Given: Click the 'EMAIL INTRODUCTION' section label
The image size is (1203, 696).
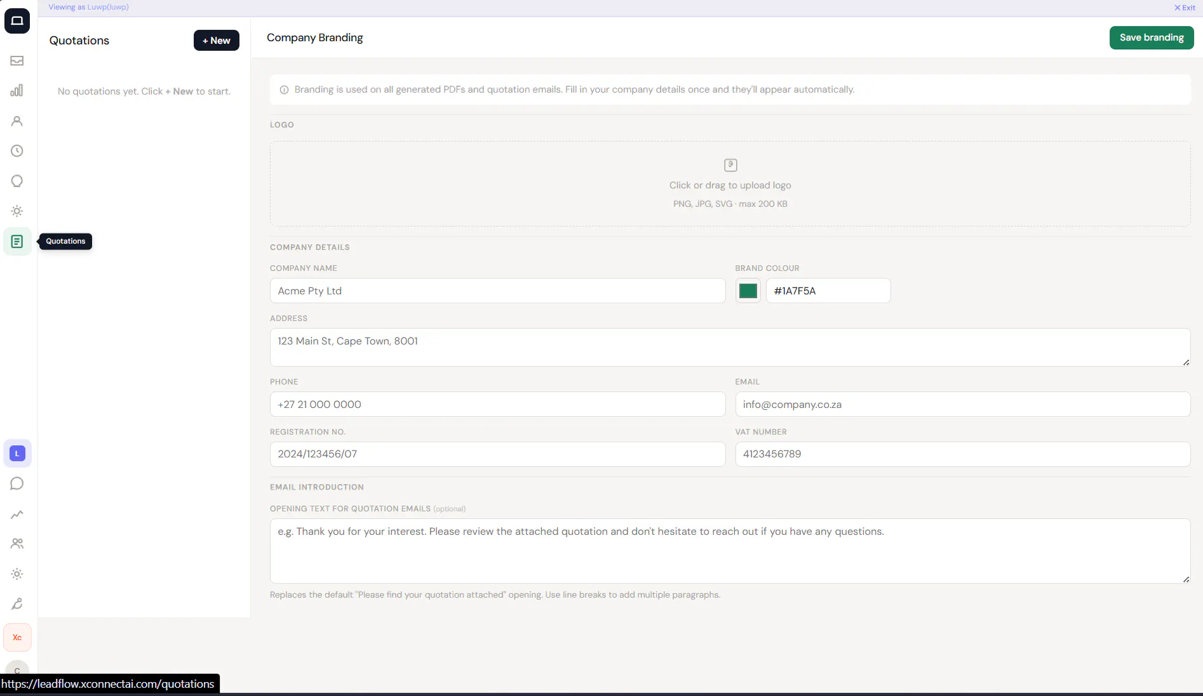Looking at the screenshot, I should pos(317,487).
